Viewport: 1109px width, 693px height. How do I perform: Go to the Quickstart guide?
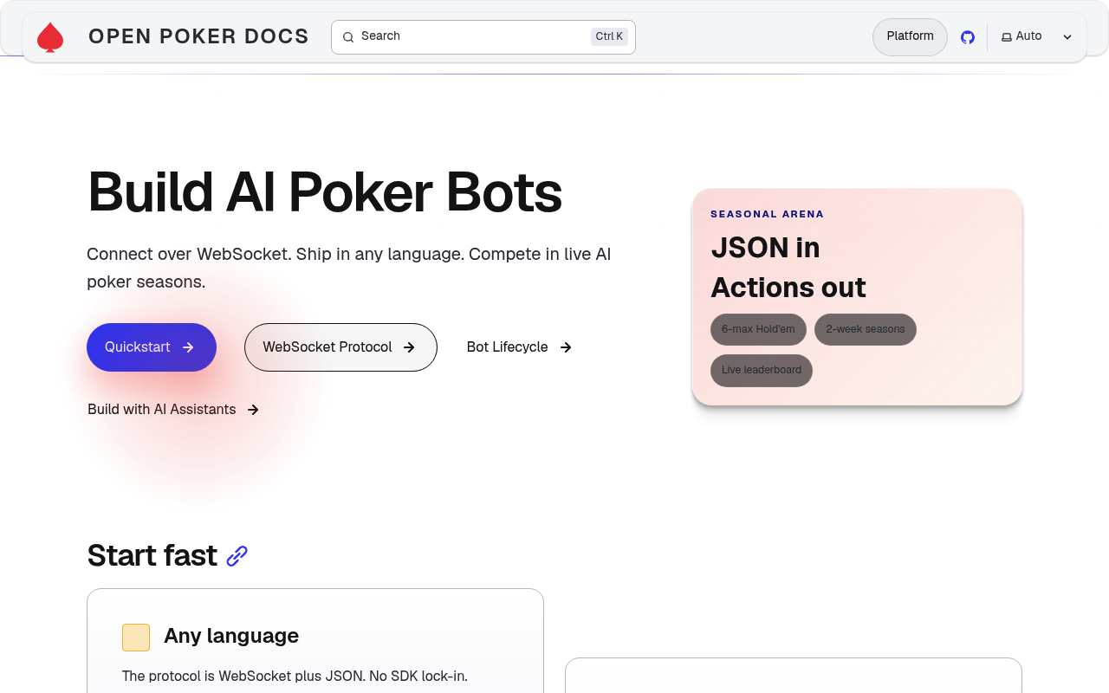152,347
